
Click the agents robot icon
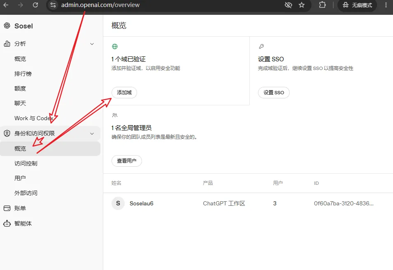pyautogui.click(x=7, y=223)
